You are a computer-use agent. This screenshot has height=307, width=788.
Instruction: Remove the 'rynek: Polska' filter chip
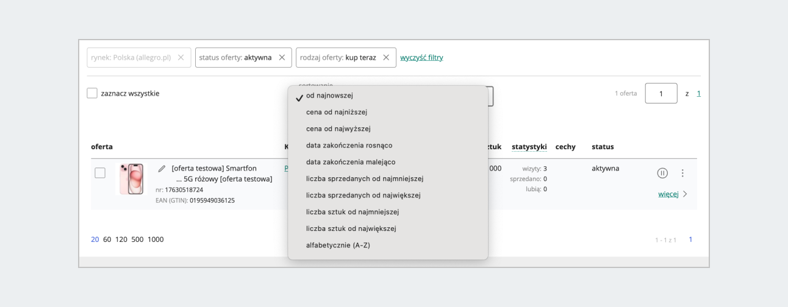tap(181, 57)
